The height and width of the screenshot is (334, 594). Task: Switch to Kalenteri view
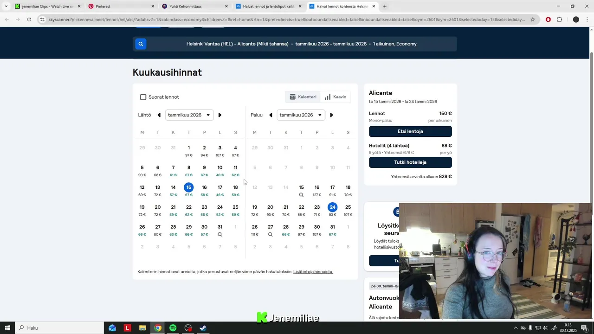pos(303,97)
